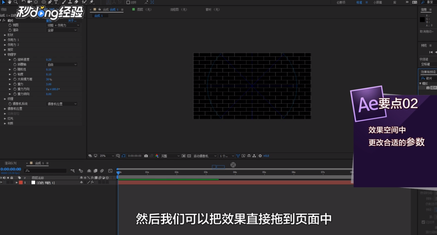Open the composition mini-flowchart in timeline
Screen dimensions: 437x235
click(x=72, y=171)
